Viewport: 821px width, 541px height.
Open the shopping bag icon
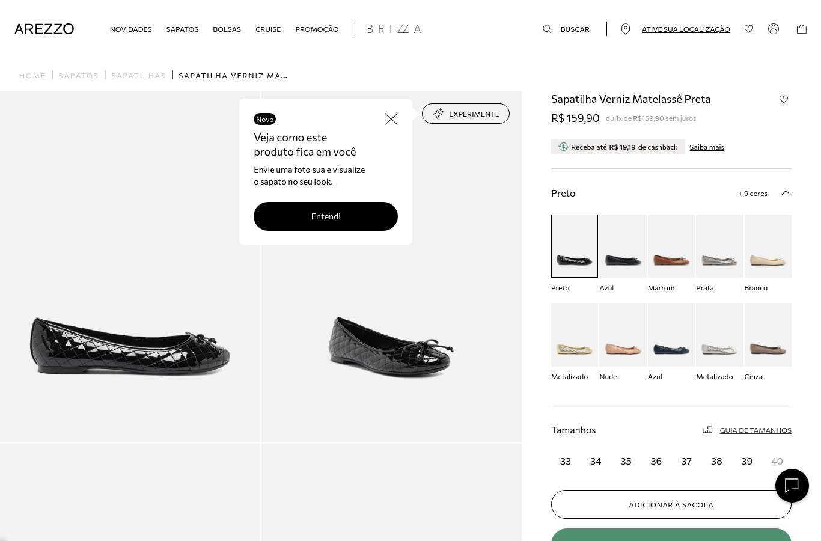[x=802, y=29]
